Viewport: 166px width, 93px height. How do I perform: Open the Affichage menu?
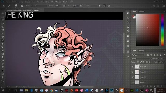click(58, 2)
